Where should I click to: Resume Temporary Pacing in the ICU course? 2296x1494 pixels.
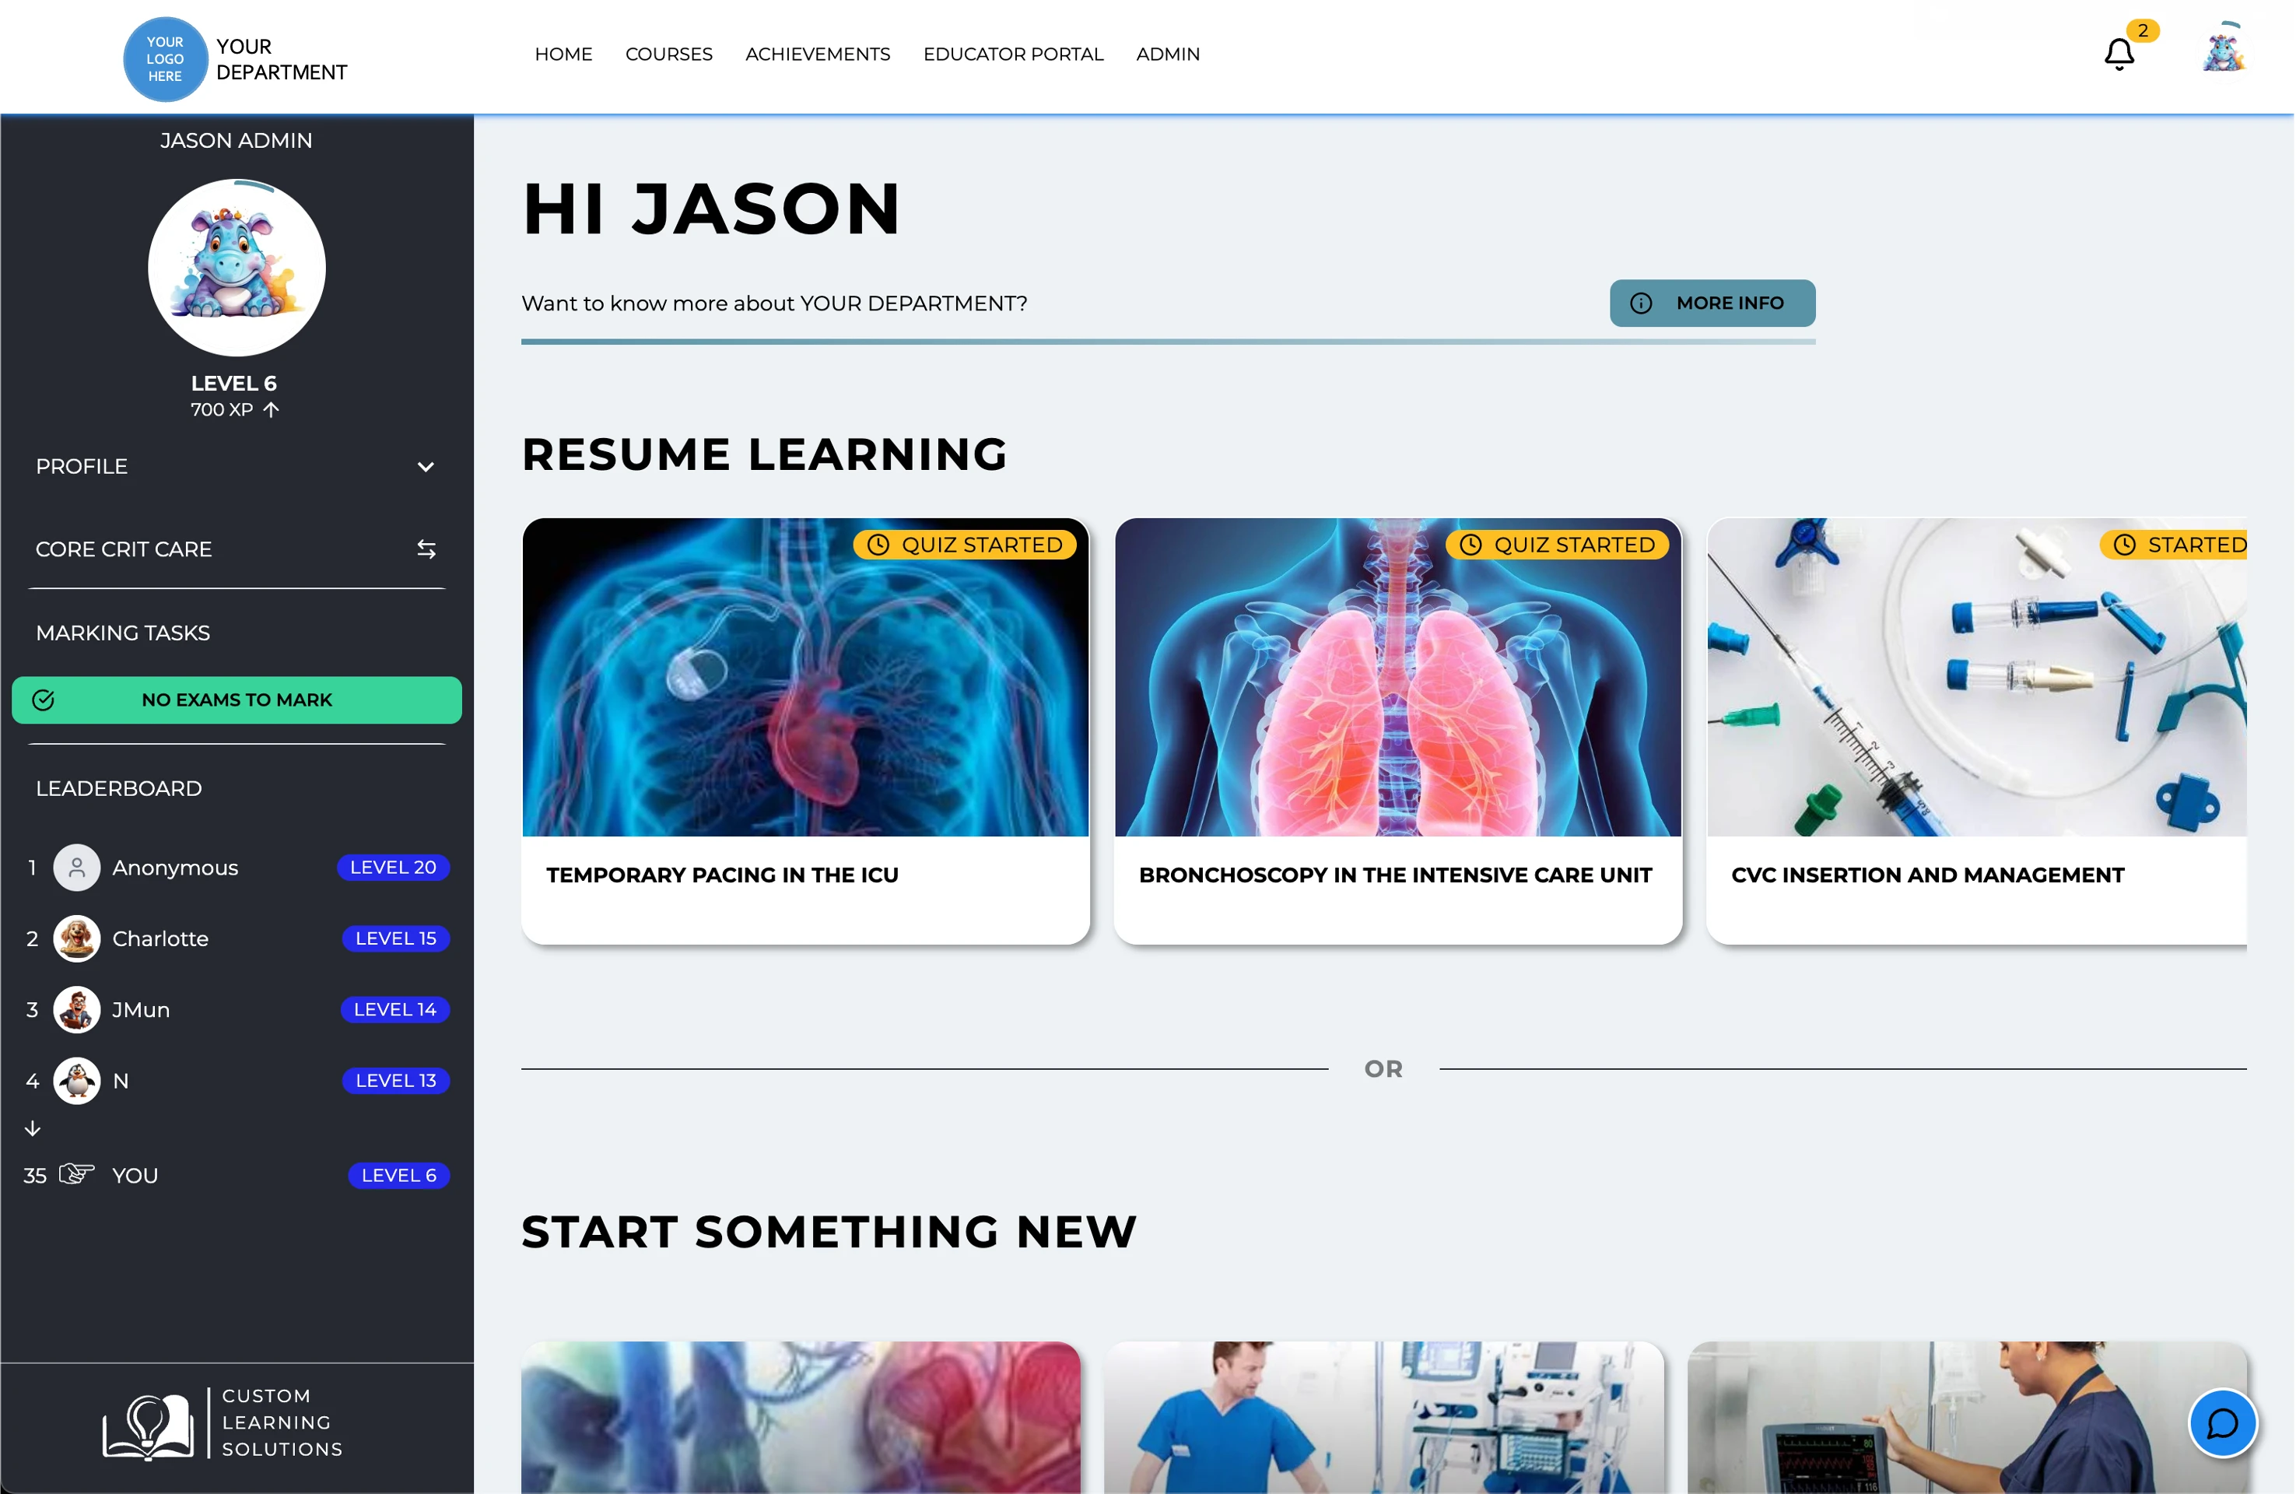coord(805,731)
